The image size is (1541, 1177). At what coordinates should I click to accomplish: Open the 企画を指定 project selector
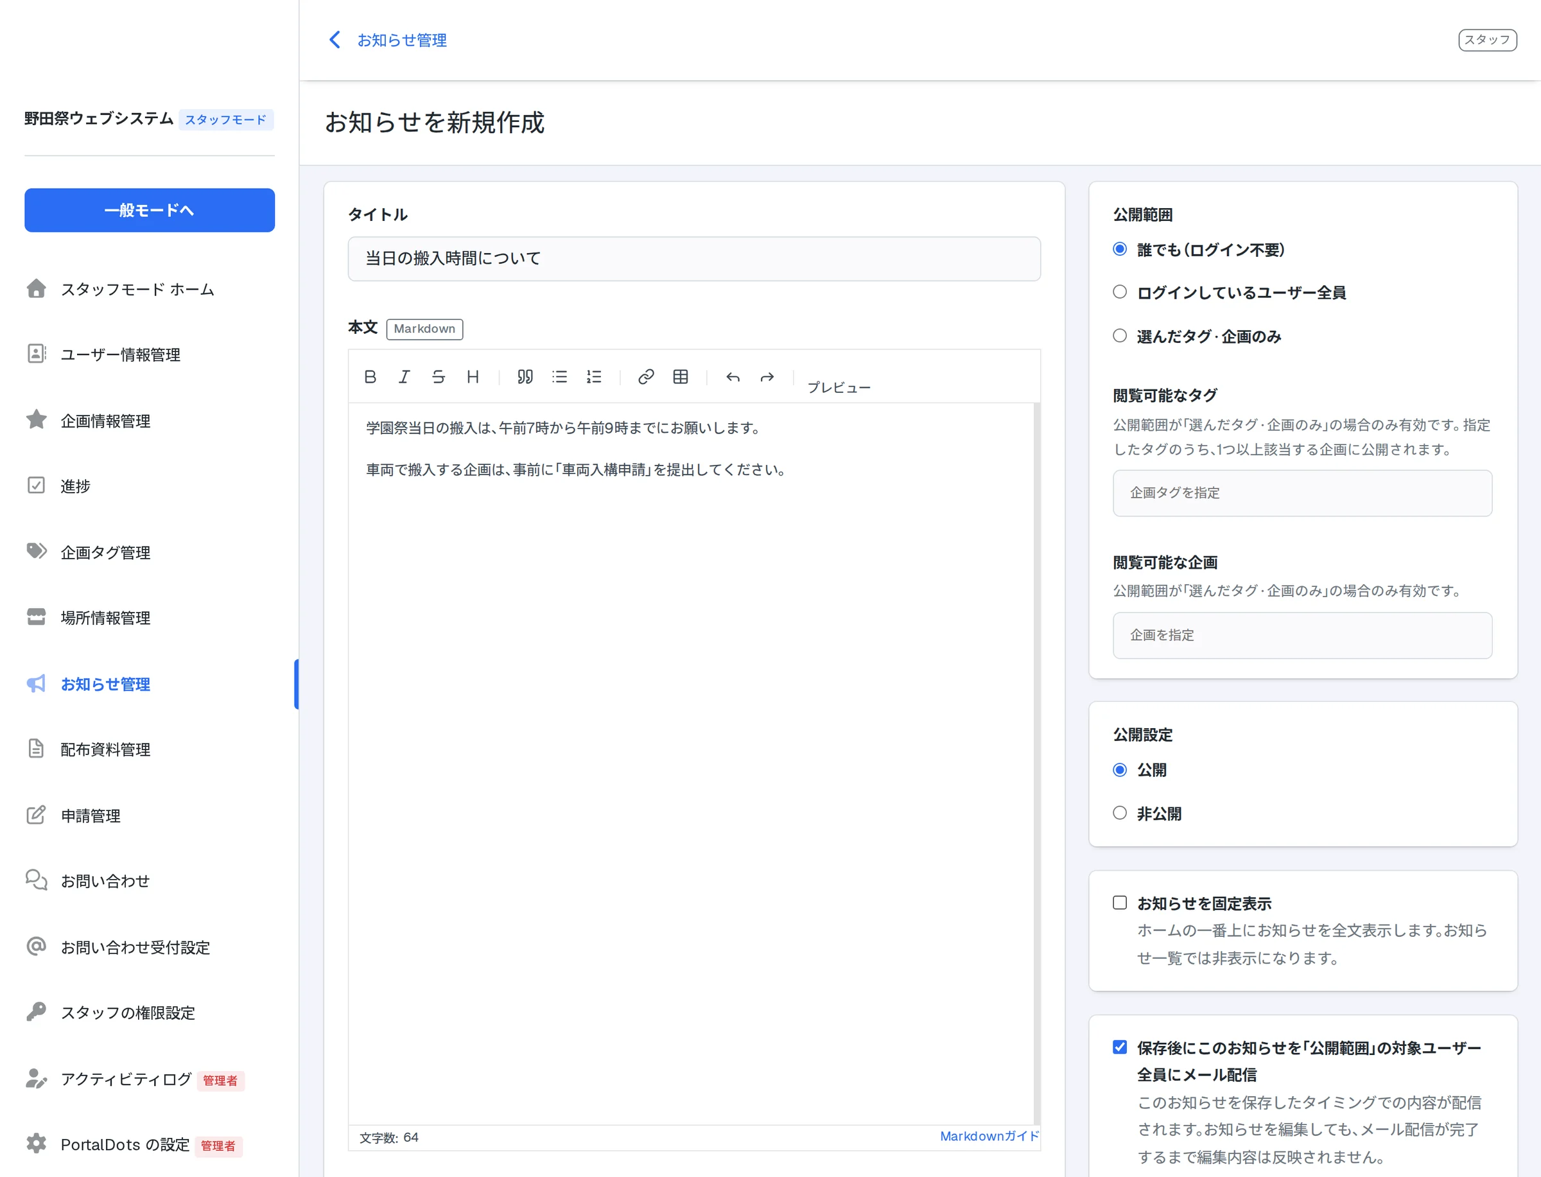pyautogui.click(x=1302, y=636)
